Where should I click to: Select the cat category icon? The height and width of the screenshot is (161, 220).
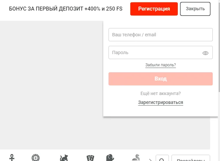coord(64,158)
